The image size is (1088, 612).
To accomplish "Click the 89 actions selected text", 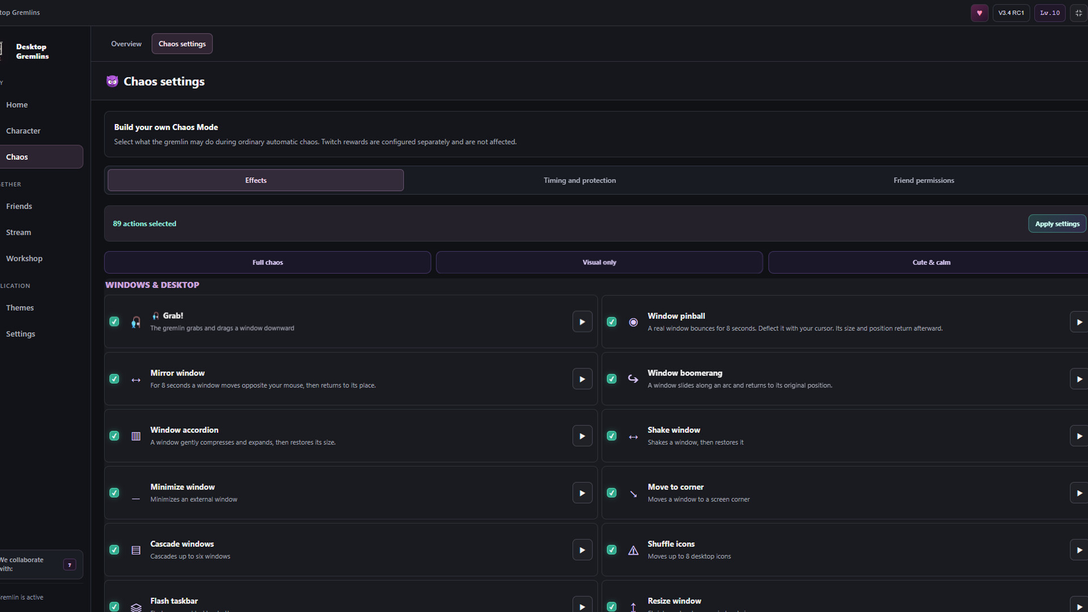I will coord(144,224).
